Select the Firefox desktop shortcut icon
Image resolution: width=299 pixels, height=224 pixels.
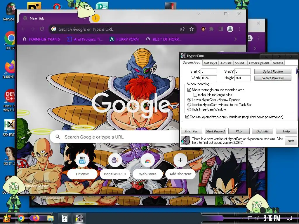coord(10,67)
